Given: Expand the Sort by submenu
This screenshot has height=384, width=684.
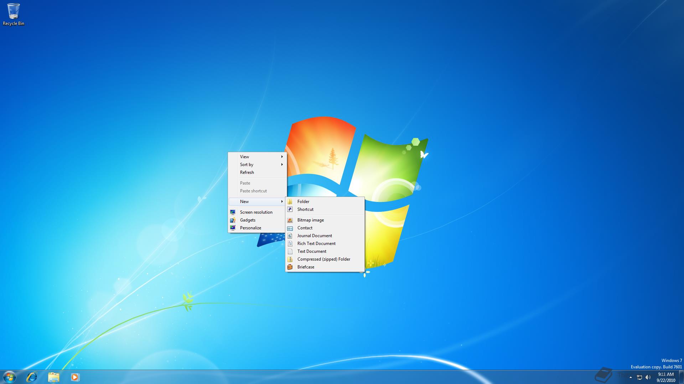Looking at the screenshot, I should (x=257, y=165).
